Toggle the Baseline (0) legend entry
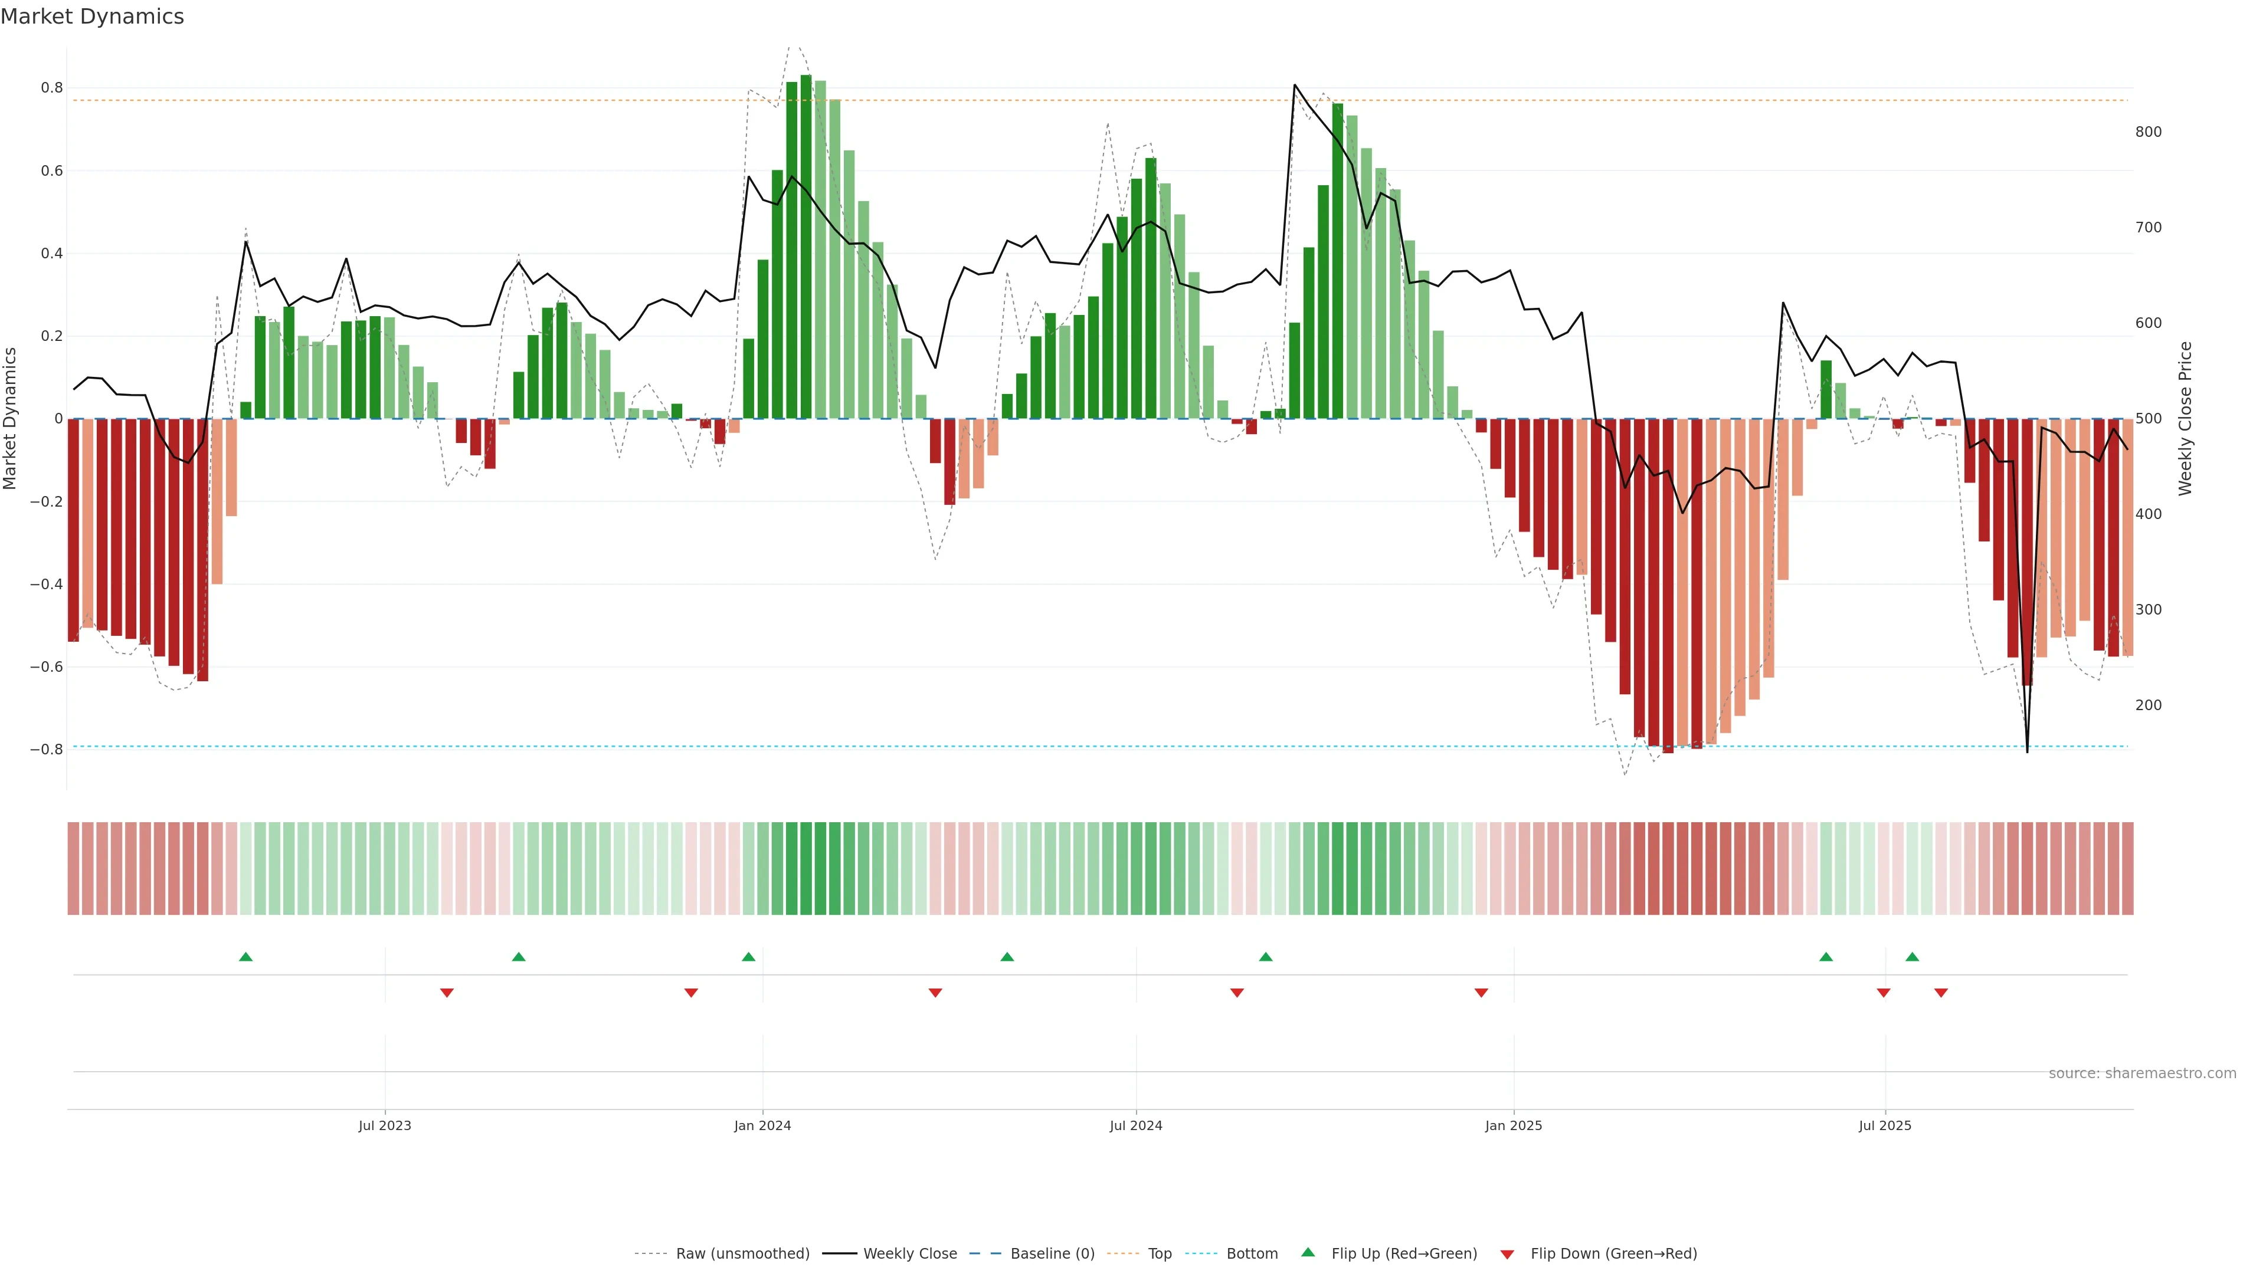The width and height of the screenshot is (2266, 1274). click(x=1052, y=1254)
